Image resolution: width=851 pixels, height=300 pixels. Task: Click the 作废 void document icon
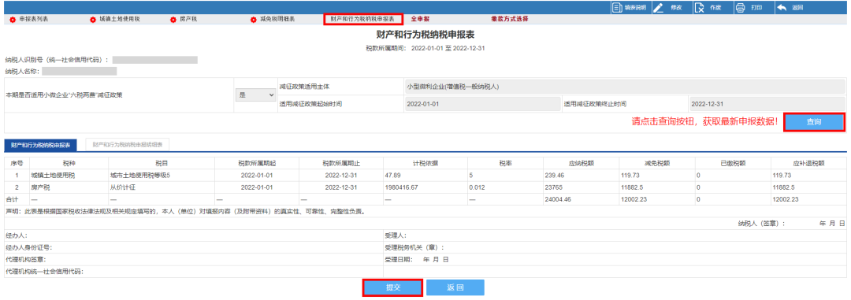tap(699, 8)
